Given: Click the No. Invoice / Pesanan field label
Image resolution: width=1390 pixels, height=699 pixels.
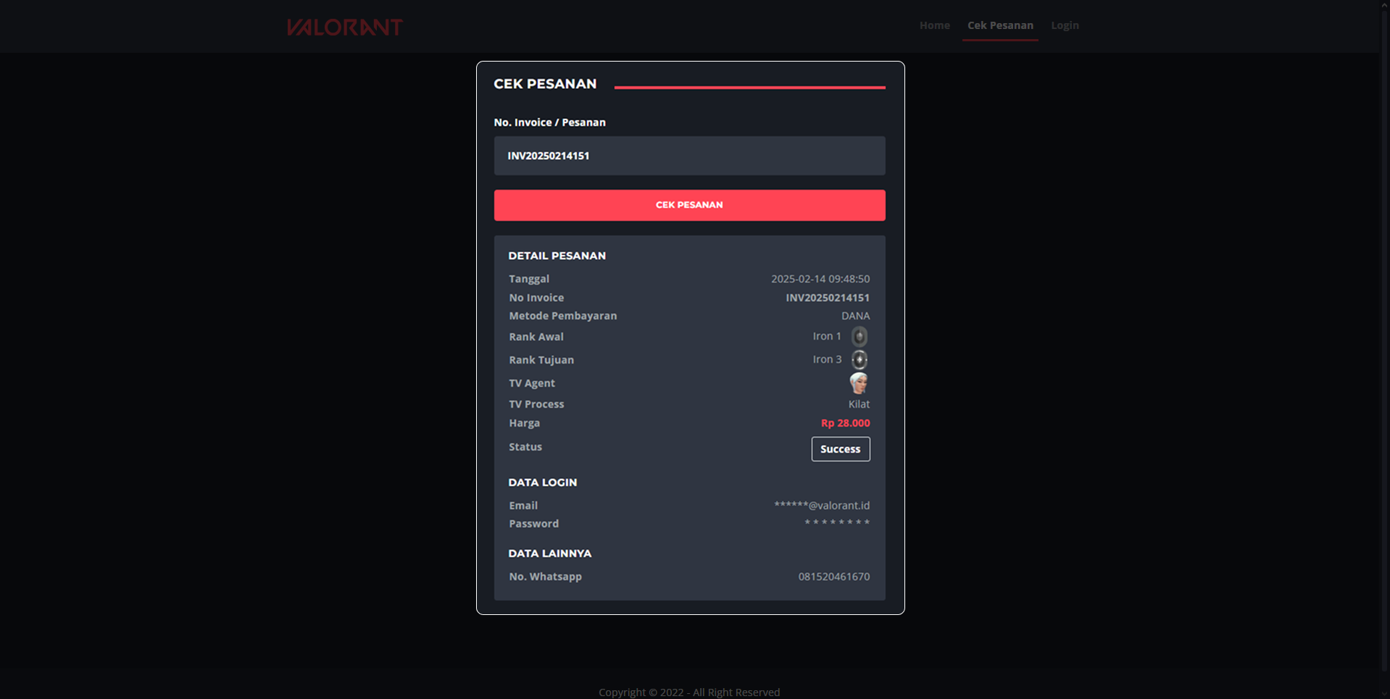Looking at the screenshot, I should pos(549,122).
